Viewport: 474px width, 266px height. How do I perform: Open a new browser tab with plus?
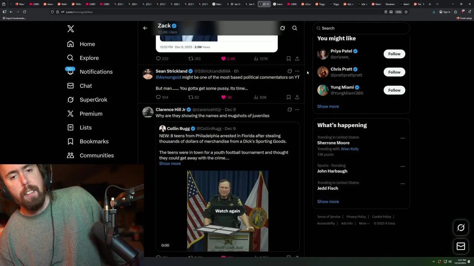point(430,4)
